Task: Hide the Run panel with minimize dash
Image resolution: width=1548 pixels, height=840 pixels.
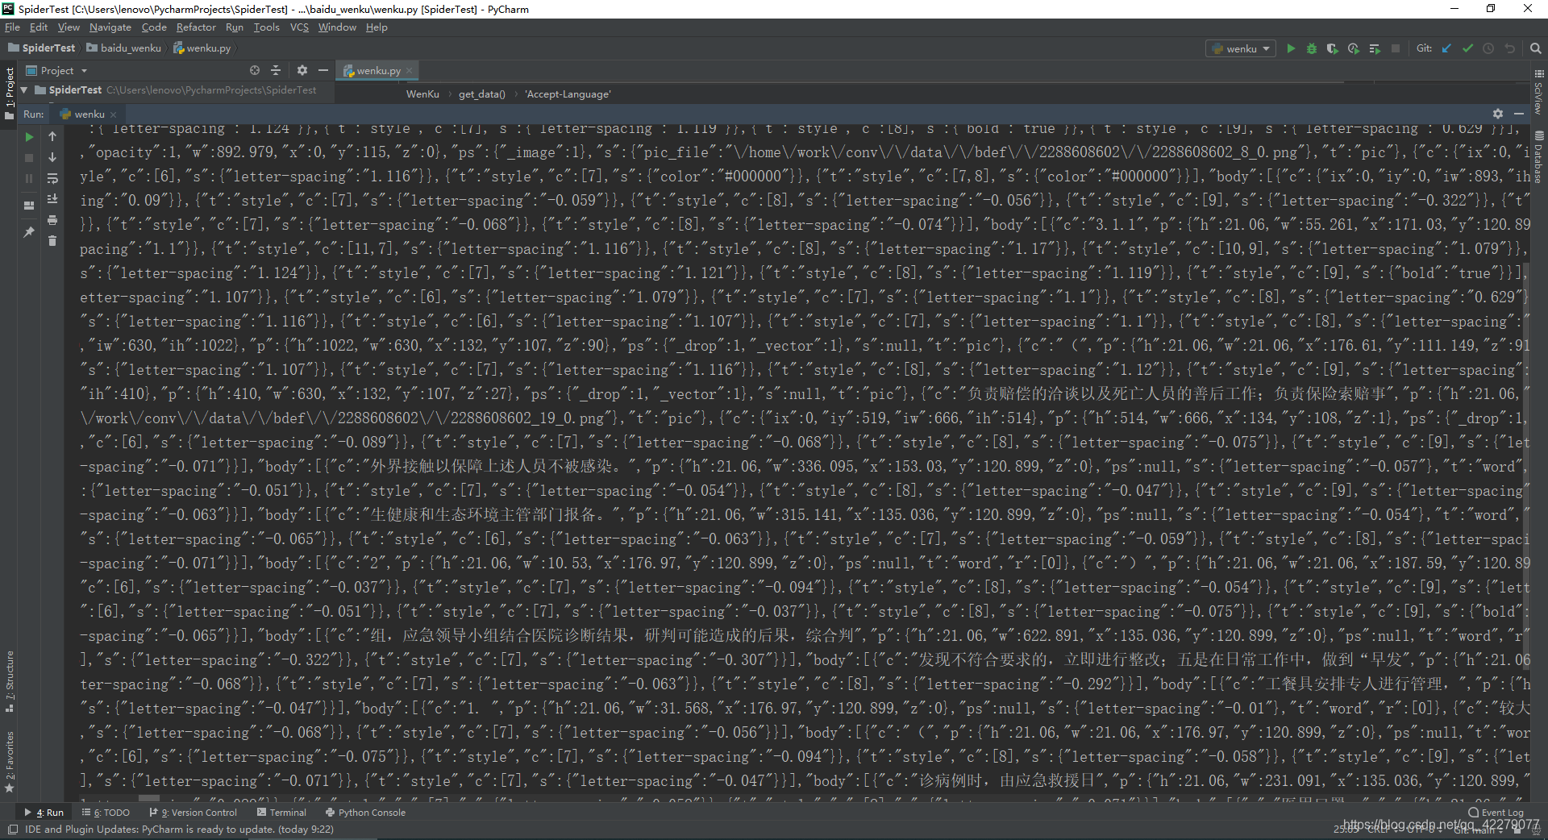Action: pos(1519,114)
